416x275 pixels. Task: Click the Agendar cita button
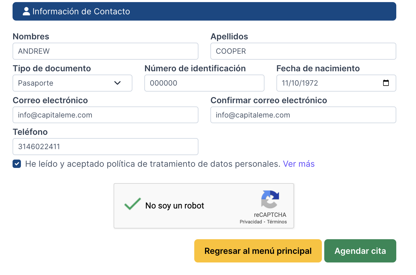tap(360, 251)
